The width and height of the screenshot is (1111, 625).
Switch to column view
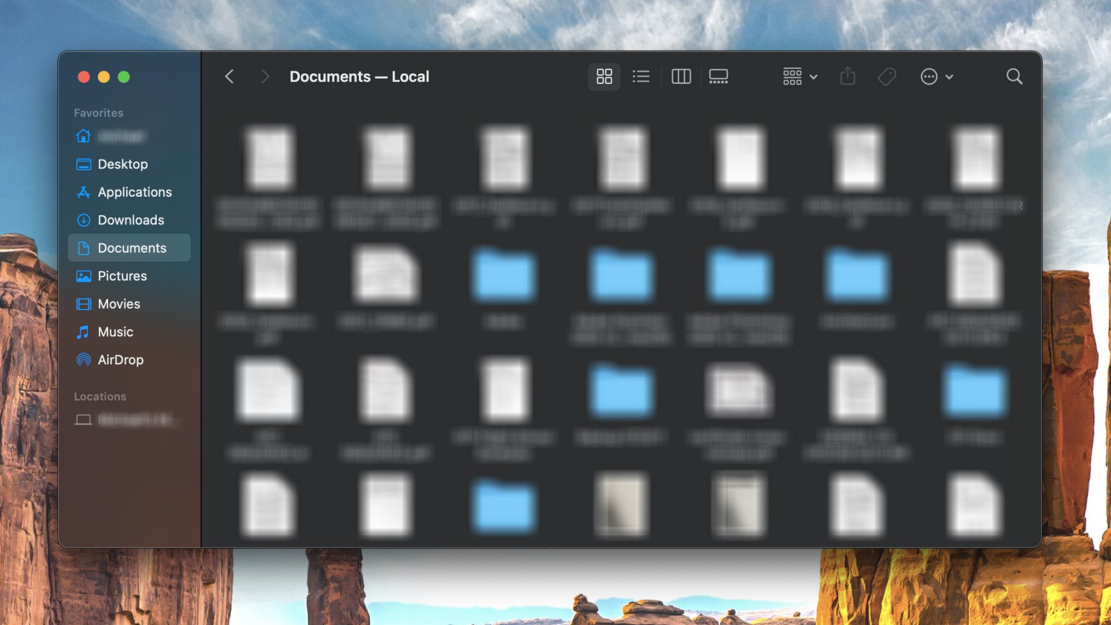[680, 77]
